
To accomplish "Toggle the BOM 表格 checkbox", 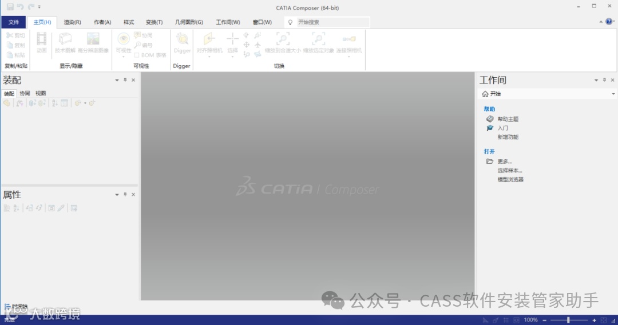I will pos(136,55).
